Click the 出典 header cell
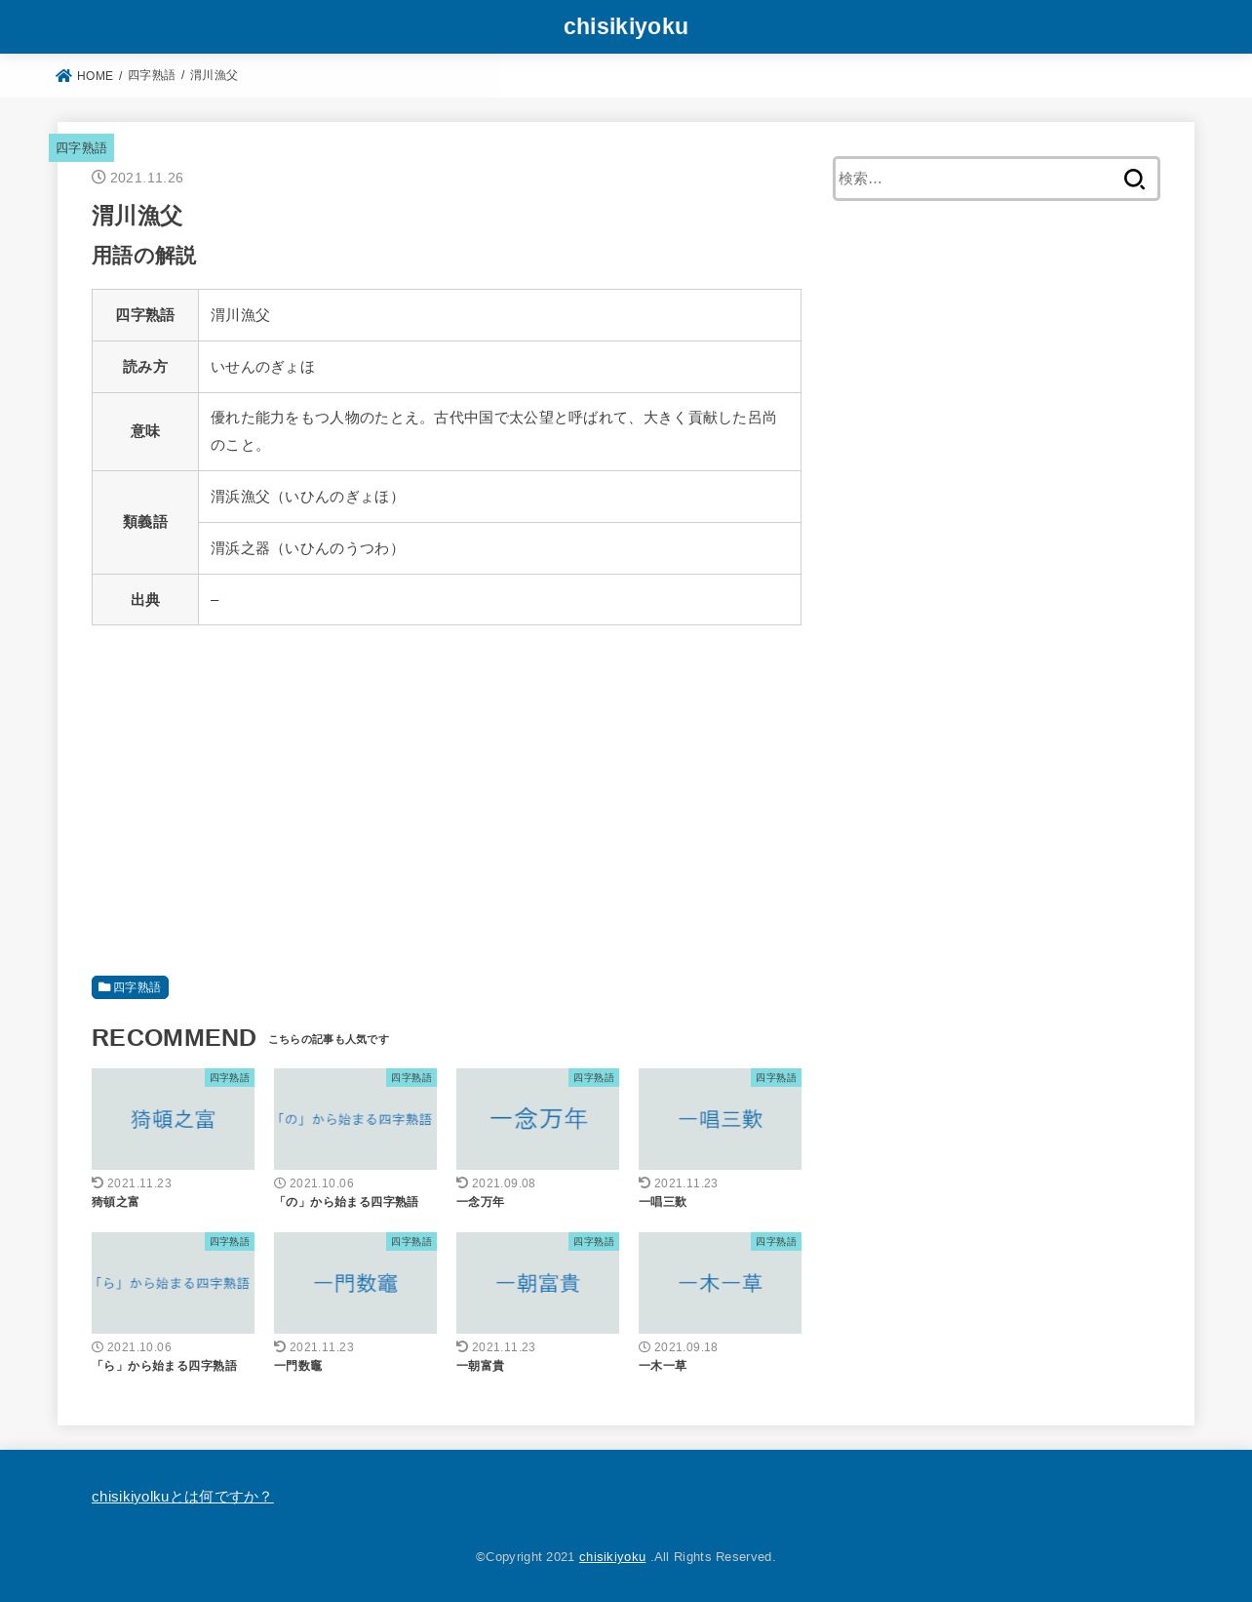The width and height of the screenshot is (1252, 1602). pyautogui.click(x=145, y=600)
